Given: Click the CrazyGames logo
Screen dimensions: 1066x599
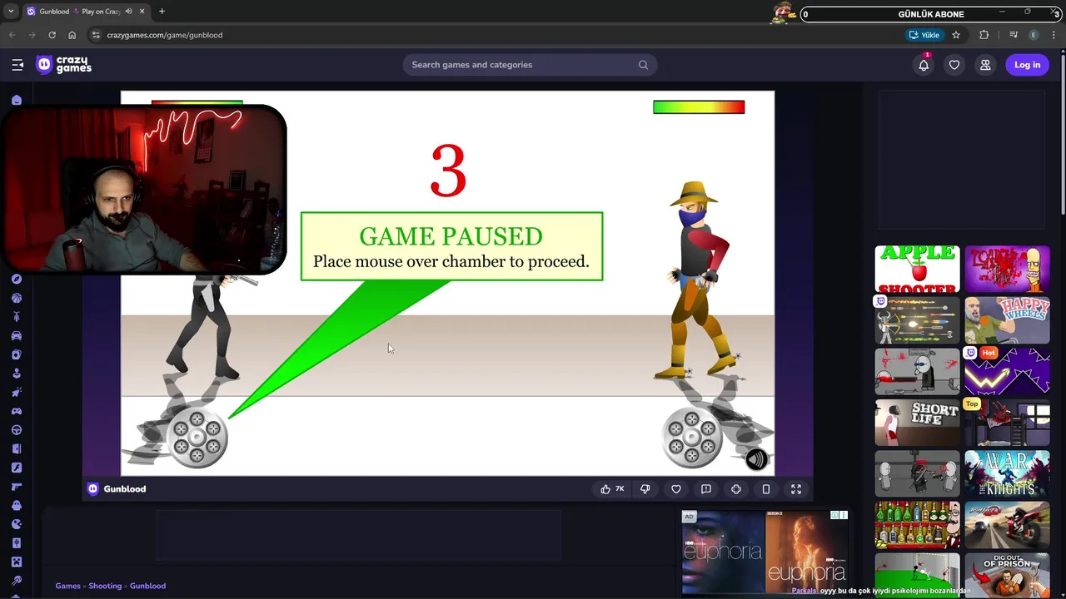Looking at the screenshot, I should click(x=64, y=65).
